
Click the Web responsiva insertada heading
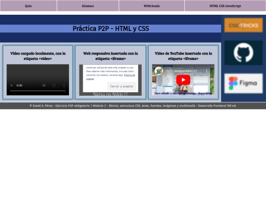[110, 56]
